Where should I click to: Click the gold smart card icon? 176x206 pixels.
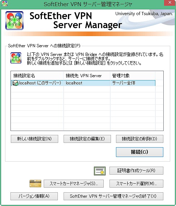click(35, 183)
